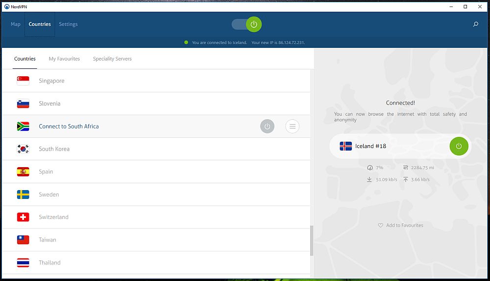Click the 2284.75 mi distance value
The width and height of the screenshot is (490, 281).
pyautogui.click(x=422, y=168)
